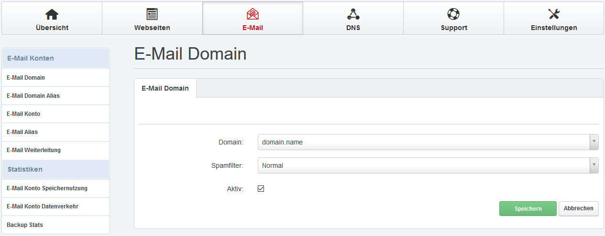Expand the Spamfilter dropdown arrow
Screen dimensions: 605x236
[x=594, y=165]
